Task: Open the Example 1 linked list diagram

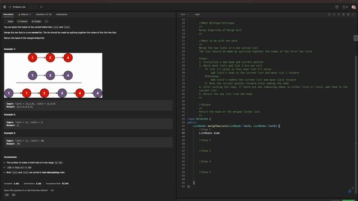Action: (x=53, y=75)
